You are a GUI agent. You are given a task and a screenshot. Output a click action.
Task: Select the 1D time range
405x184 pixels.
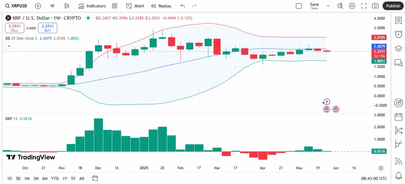click(9, 178)
